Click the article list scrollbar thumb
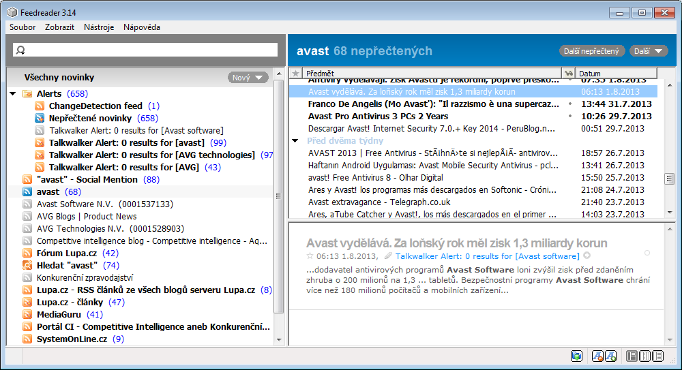Image resolution: width=682 pixels, height=370 pixels. [669, 179]
